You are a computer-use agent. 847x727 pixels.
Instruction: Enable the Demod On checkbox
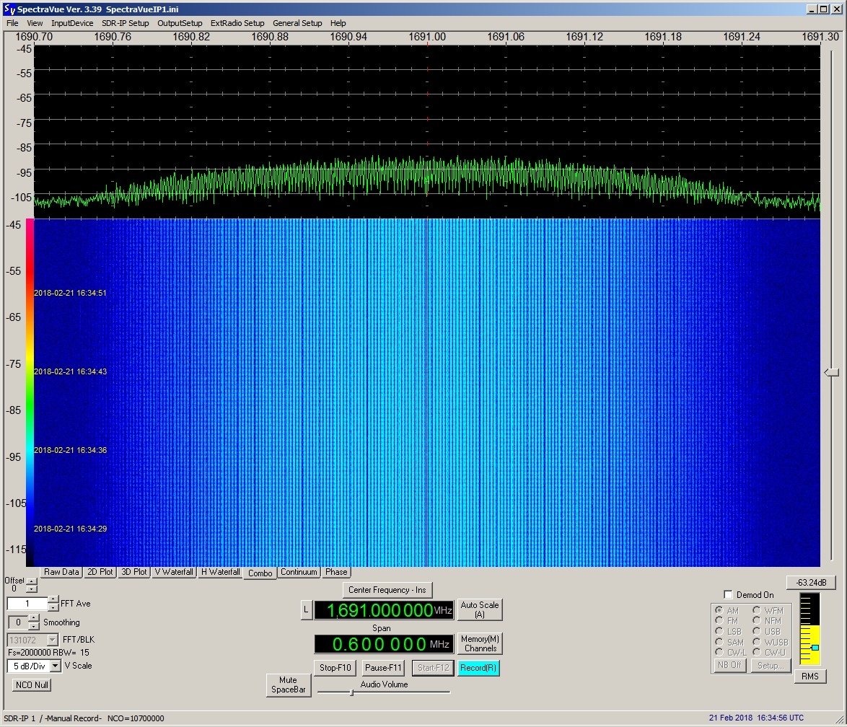click(728, 595)
